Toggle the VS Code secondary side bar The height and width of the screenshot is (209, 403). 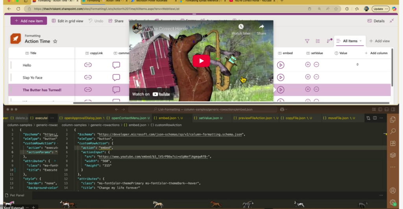click(393, 109)
